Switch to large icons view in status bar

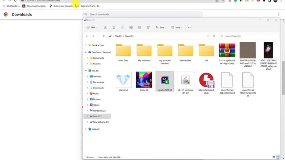pyautogui.click(x=278, y=157)
